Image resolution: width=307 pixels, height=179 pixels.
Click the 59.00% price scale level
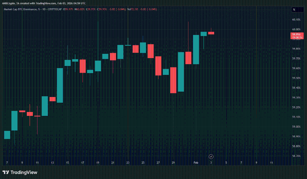296,127
